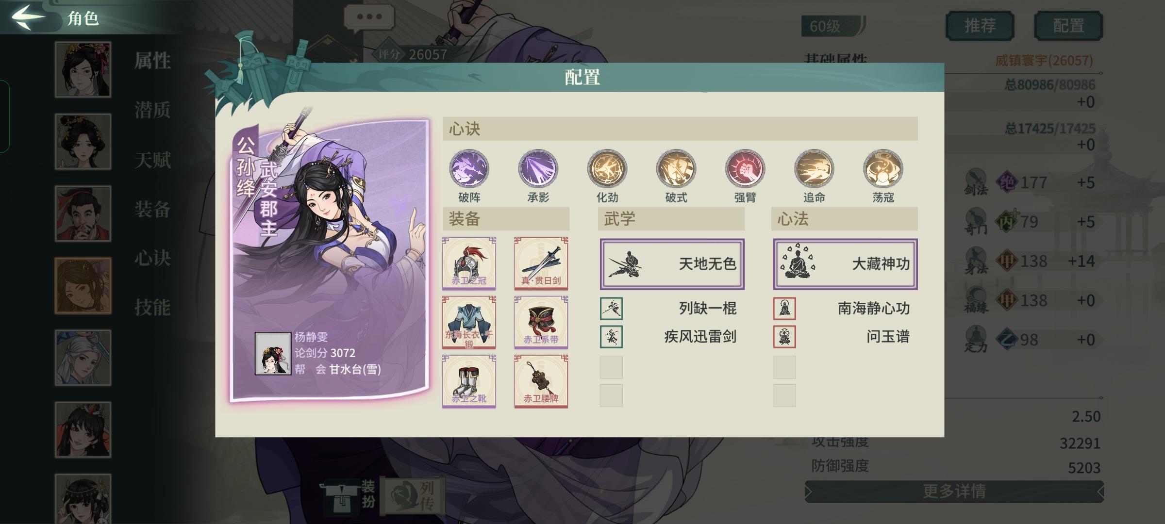The height and width of the screenshot is (524, 1165).
Task: Open the 赤卫腰牌 pendant equipment slot
Action: (541, 381)
